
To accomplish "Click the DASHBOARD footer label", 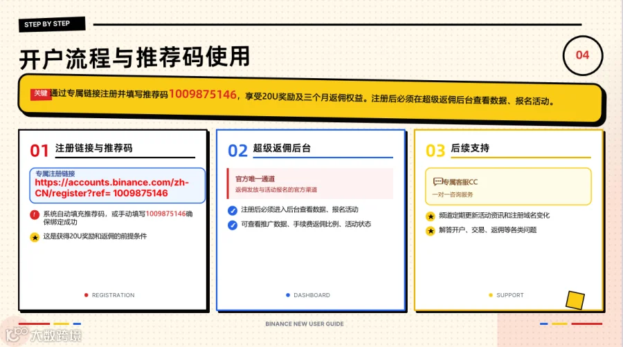I will coord(312,295).
